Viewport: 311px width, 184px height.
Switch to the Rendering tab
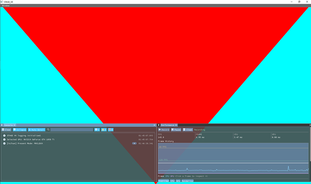(x=187, y=181)
